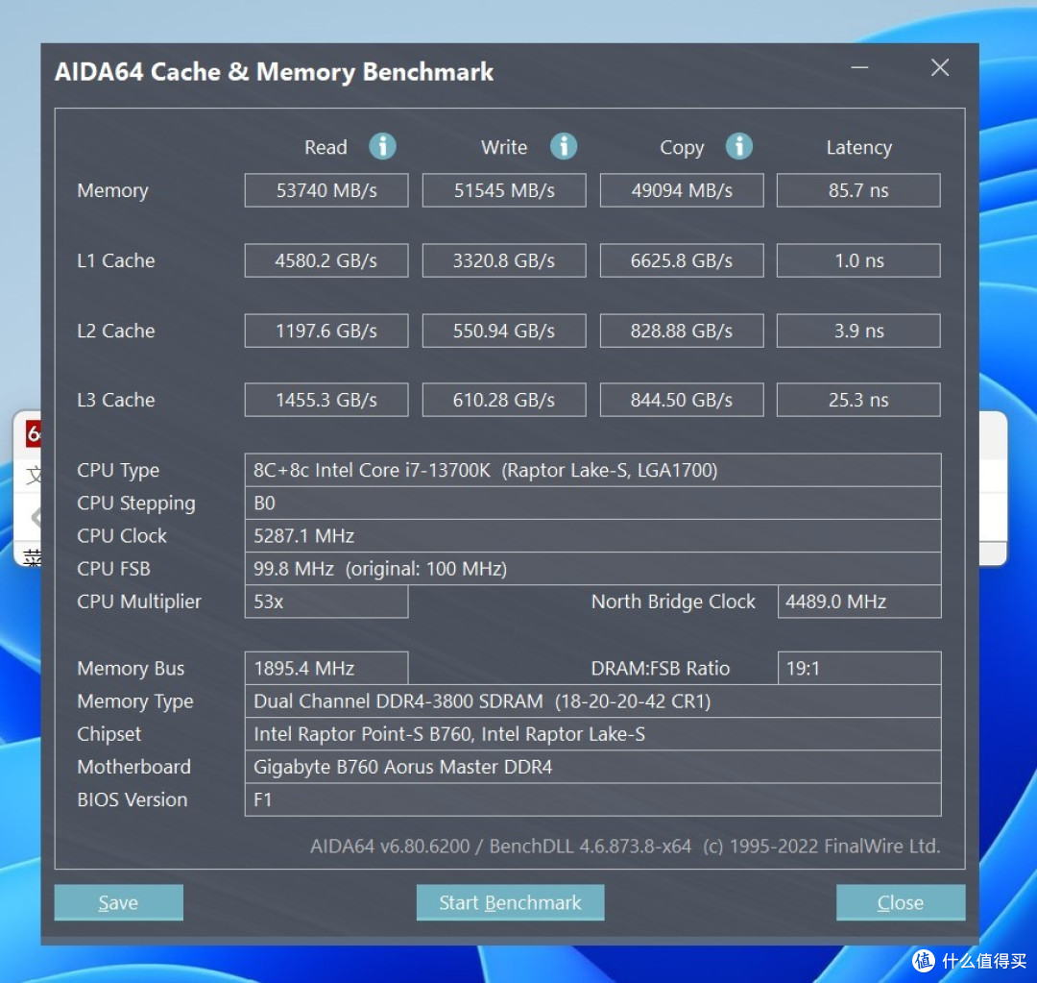Click L3 Cache latency 25.3 ns
Viewport: 1037px width, 983px height.
[x=858, y=400]
